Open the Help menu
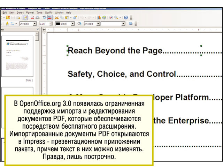 point(69,13)
